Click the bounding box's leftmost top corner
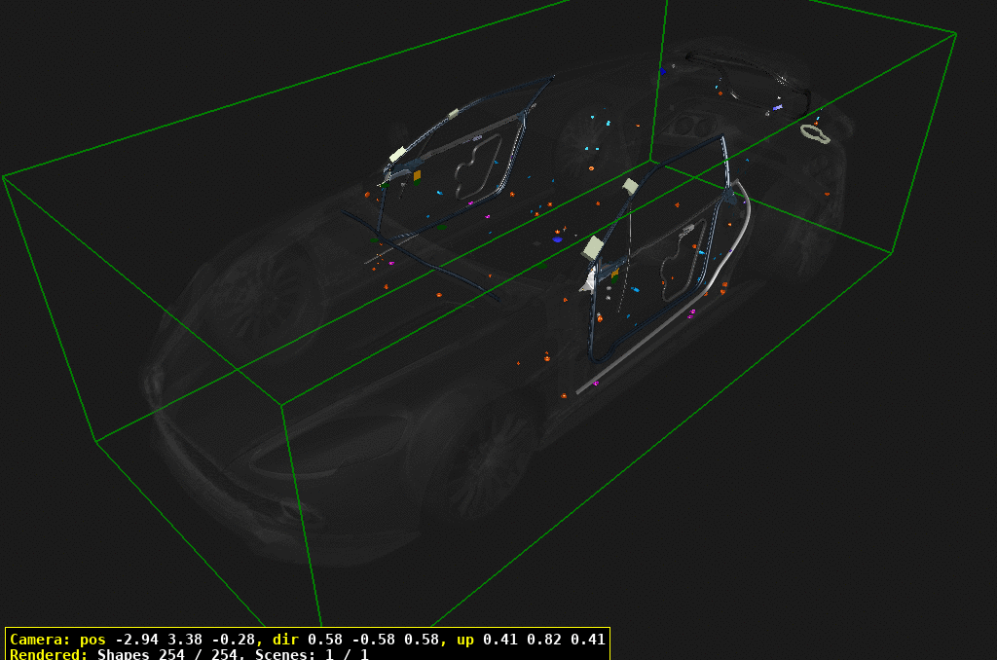Viewport: 997px width, 660px height. (4, 177)
